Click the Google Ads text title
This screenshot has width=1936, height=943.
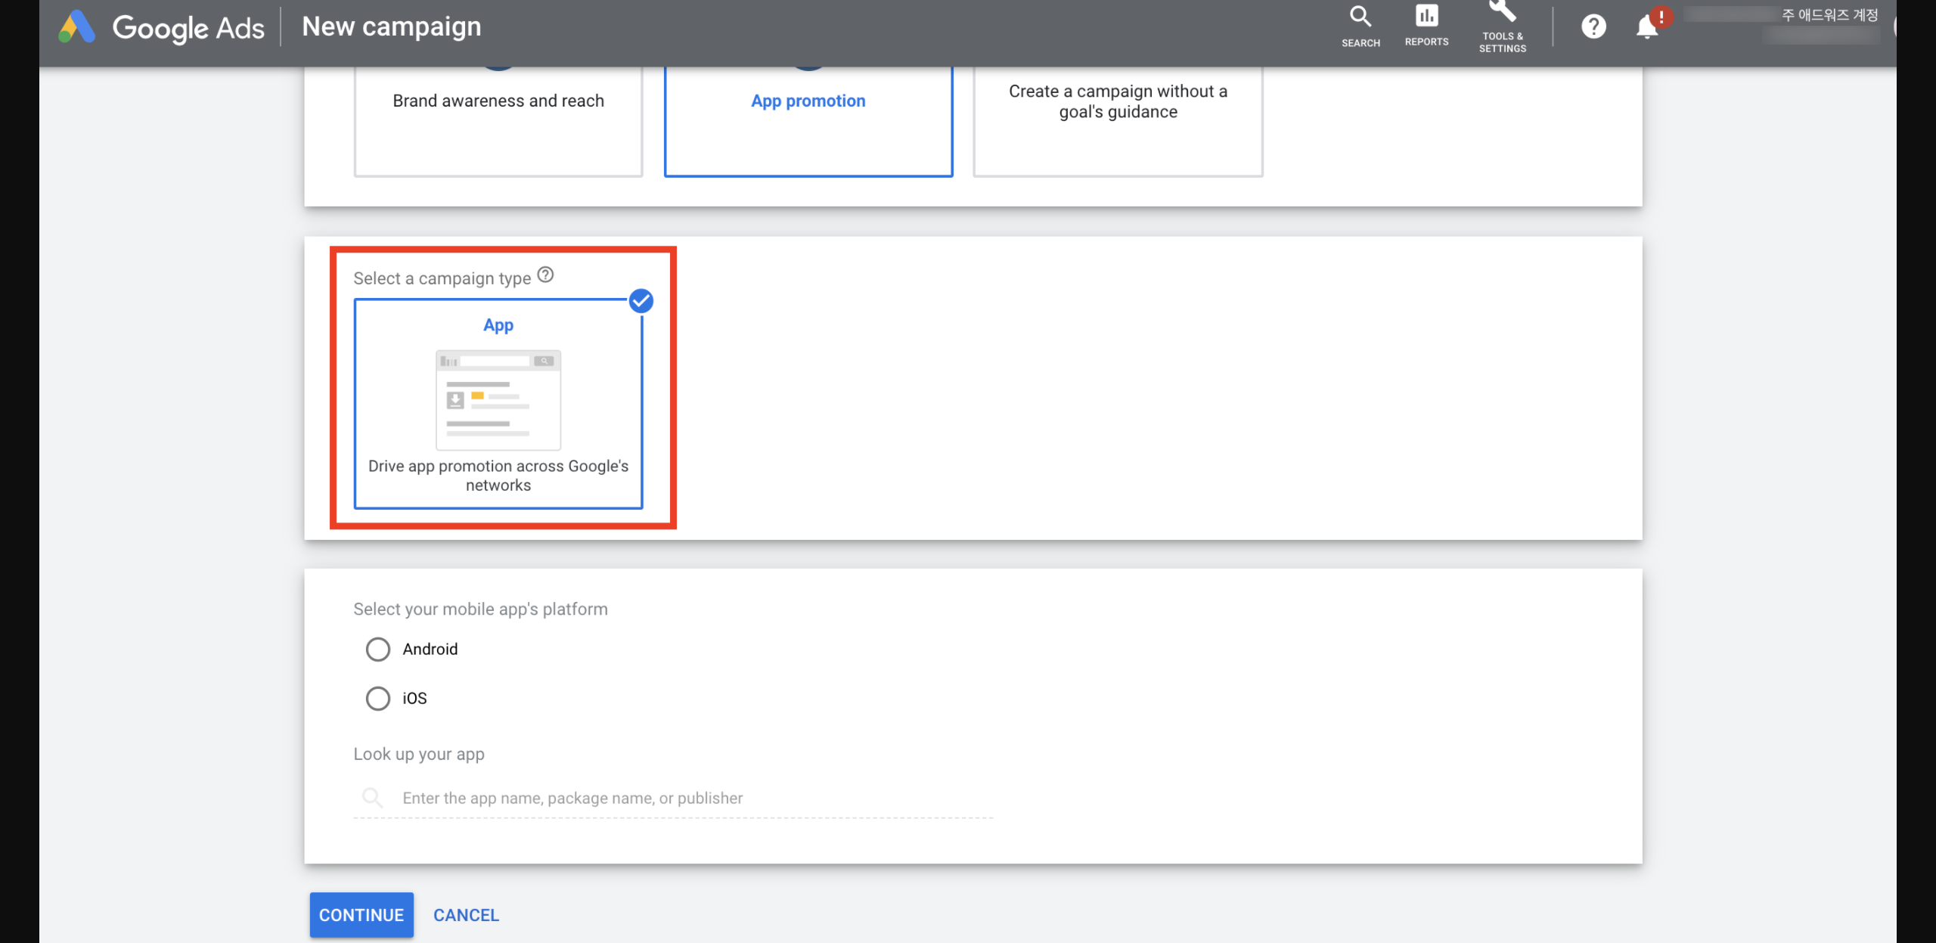coord(188,28)
